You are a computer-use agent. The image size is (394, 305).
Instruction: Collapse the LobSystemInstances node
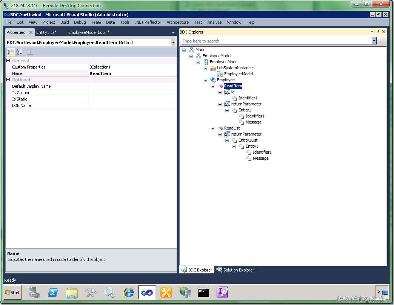(205, 68)
